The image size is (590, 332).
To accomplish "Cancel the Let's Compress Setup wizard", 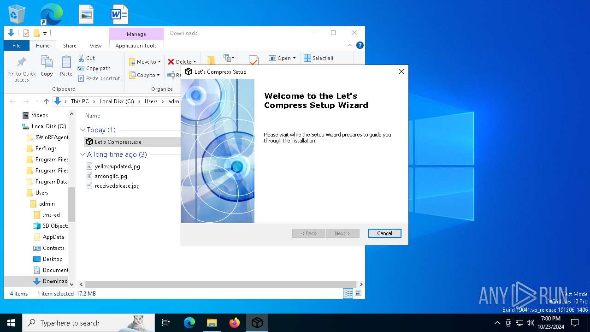I will click(385, 233).
